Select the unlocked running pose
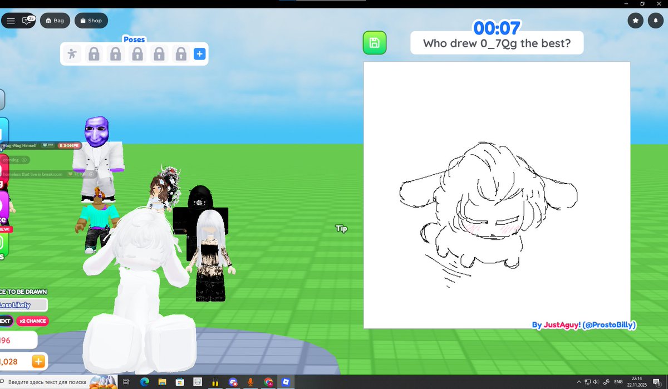Image resolution: width=668 pixels, height=389 pixels. [72, 54]
